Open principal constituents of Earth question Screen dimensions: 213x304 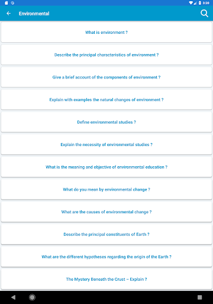point(106,234)
